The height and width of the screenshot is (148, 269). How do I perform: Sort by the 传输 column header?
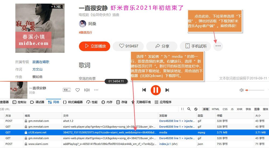point(235,116)
